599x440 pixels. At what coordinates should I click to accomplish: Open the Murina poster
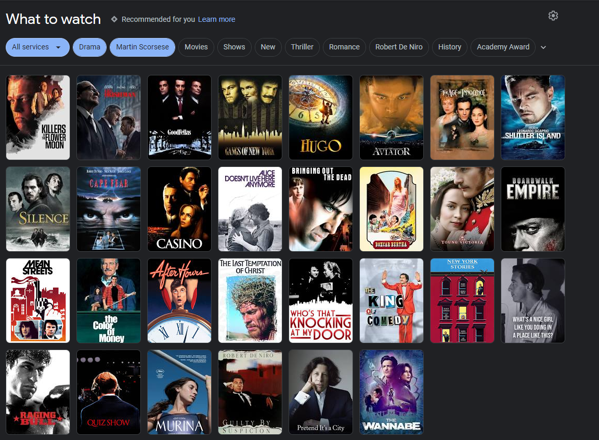tap(179, 392)
